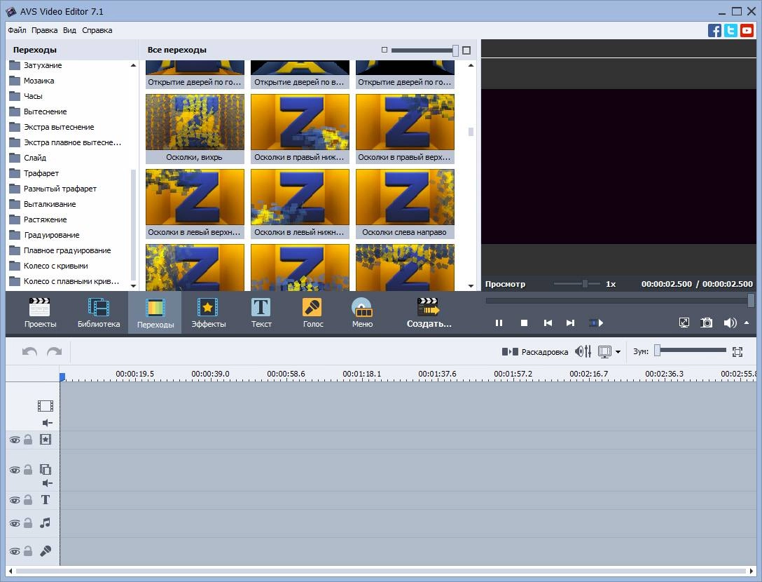Image resolution: width=762 pixels, height=582 pixels.
Task: Go to previous frame
Action: pyautogui.click(x=548, y=323)
